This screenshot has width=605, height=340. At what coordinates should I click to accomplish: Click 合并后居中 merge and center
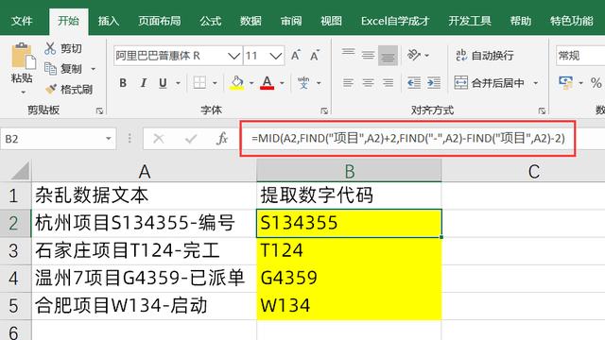(x=489, y=82)
